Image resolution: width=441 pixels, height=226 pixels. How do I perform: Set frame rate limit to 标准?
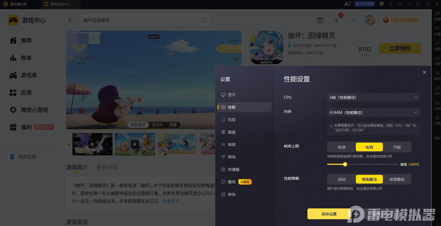342,147
